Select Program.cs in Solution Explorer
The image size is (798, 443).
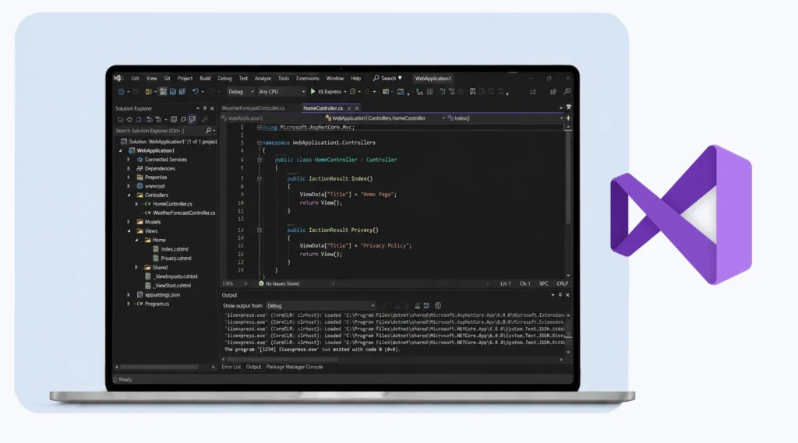(x=156, y=304)
